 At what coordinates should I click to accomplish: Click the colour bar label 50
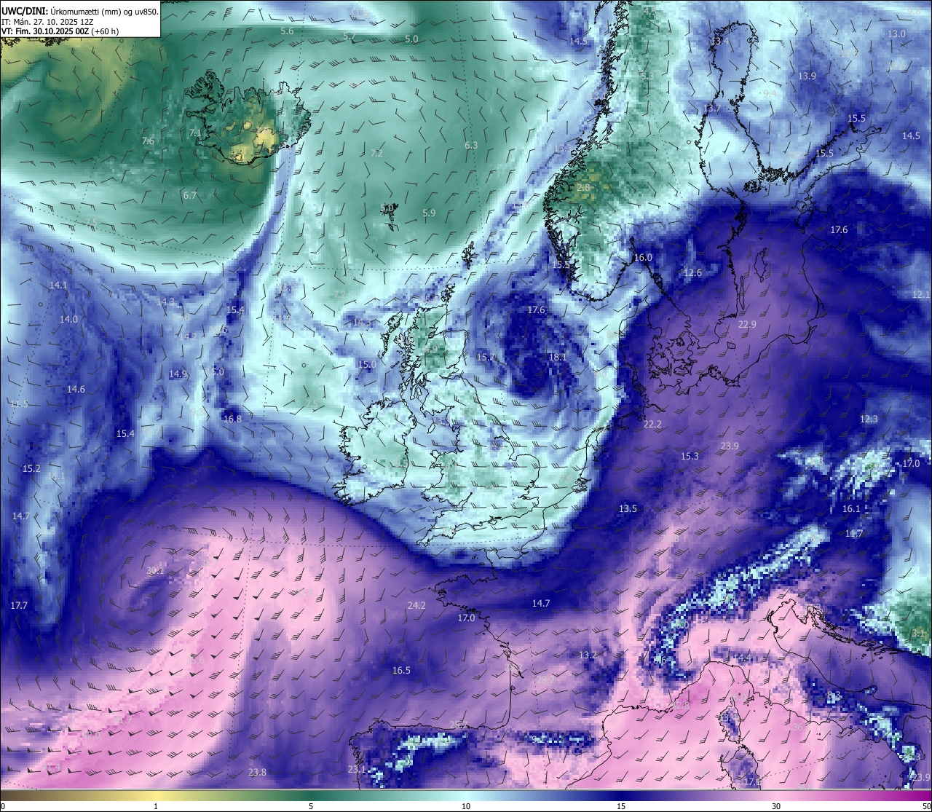[x=926, y=806]
